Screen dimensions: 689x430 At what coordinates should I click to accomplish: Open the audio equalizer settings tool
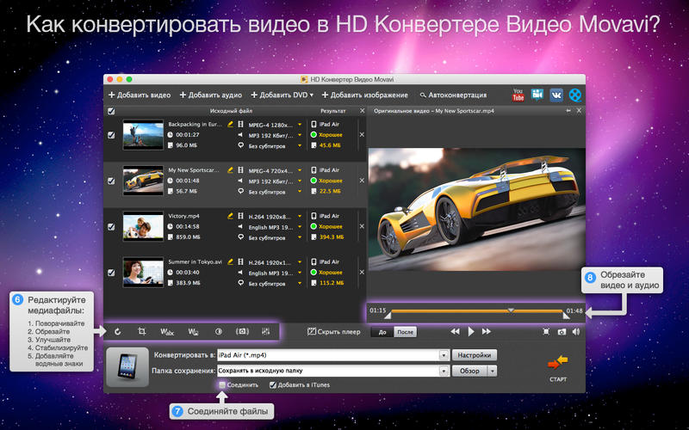(266, 332)
